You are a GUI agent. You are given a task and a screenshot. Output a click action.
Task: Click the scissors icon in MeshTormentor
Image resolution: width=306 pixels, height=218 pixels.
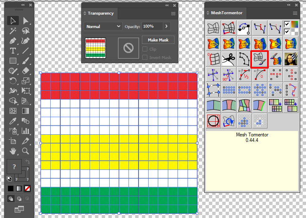228,59
